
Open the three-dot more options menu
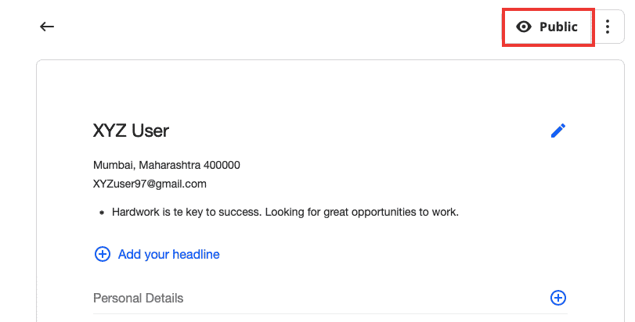(608, 27)
